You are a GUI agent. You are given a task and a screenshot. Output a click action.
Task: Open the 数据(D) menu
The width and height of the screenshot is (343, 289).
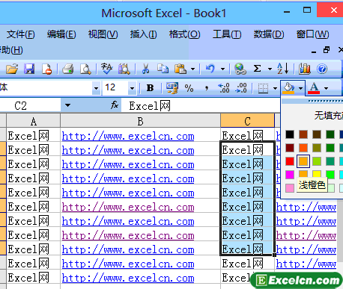pyautogui.click(x=269, y=34)
